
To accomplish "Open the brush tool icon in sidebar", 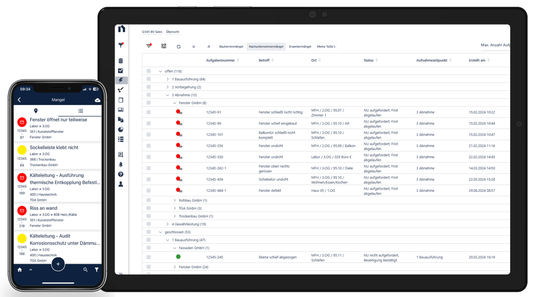I will click(x=121, y=90).
